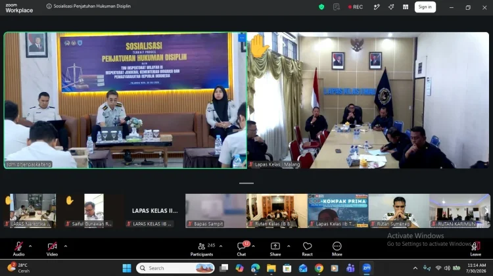Open the AI Companion sparkle icon
This screenshot has height=276, width=493.
(x=391, y=7)
